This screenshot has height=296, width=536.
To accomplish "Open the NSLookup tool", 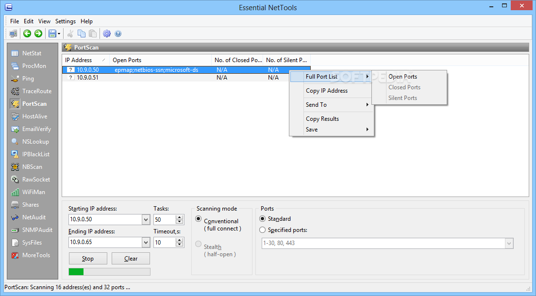I will (30, 142).
